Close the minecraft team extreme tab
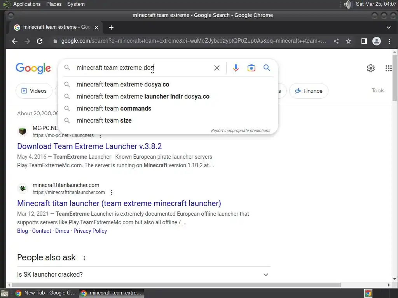The height and width of the screenshot is (298, 398). click(x=96, y=28)
